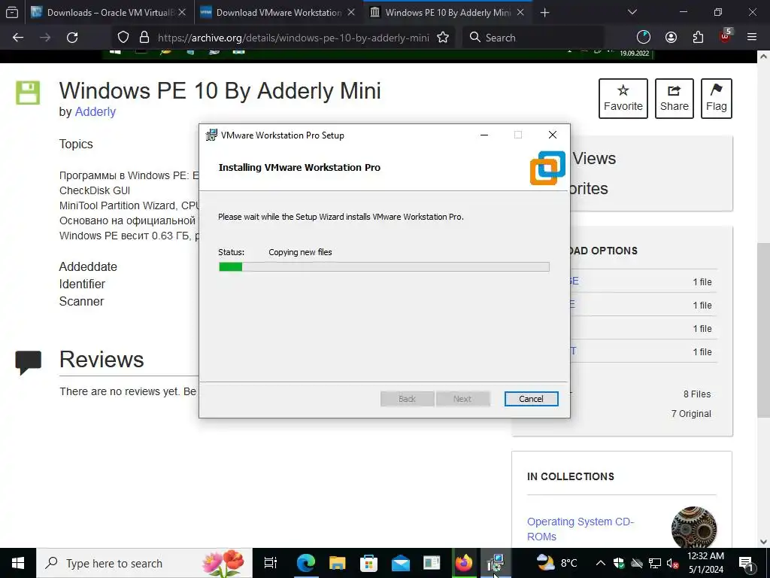Click the VMware Setup title bar icon
Viewport: 770px width, 578px height.
pyautogui.click(x=211, y=135)
